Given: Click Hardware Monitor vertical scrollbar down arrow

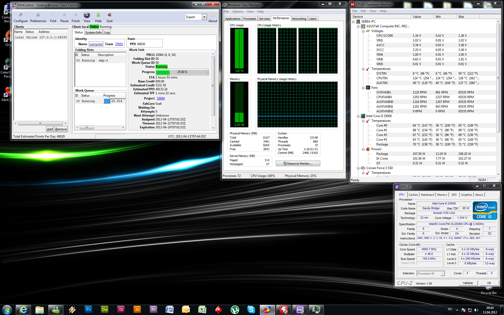Looking at the screenshot, I should tap(498, 174).
